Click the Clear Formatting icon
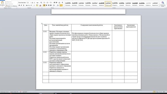This screenshot has height=94, width=167. coord(41,3)
